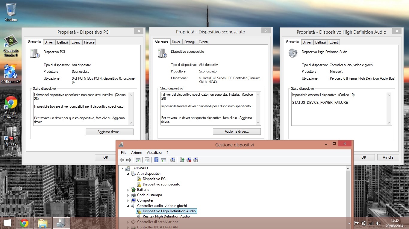Click the Action Center flag tray icon

coord(357,223)
